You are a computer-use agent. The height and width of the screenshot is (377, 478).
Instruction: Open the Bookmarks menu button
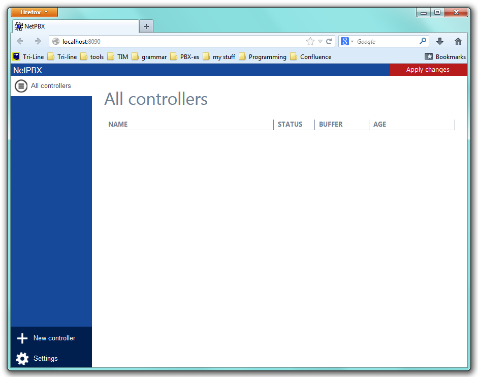[x=445, y=57]
